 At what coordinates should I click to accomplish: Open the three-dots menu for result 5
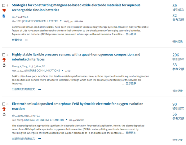(x=39, y=89)
